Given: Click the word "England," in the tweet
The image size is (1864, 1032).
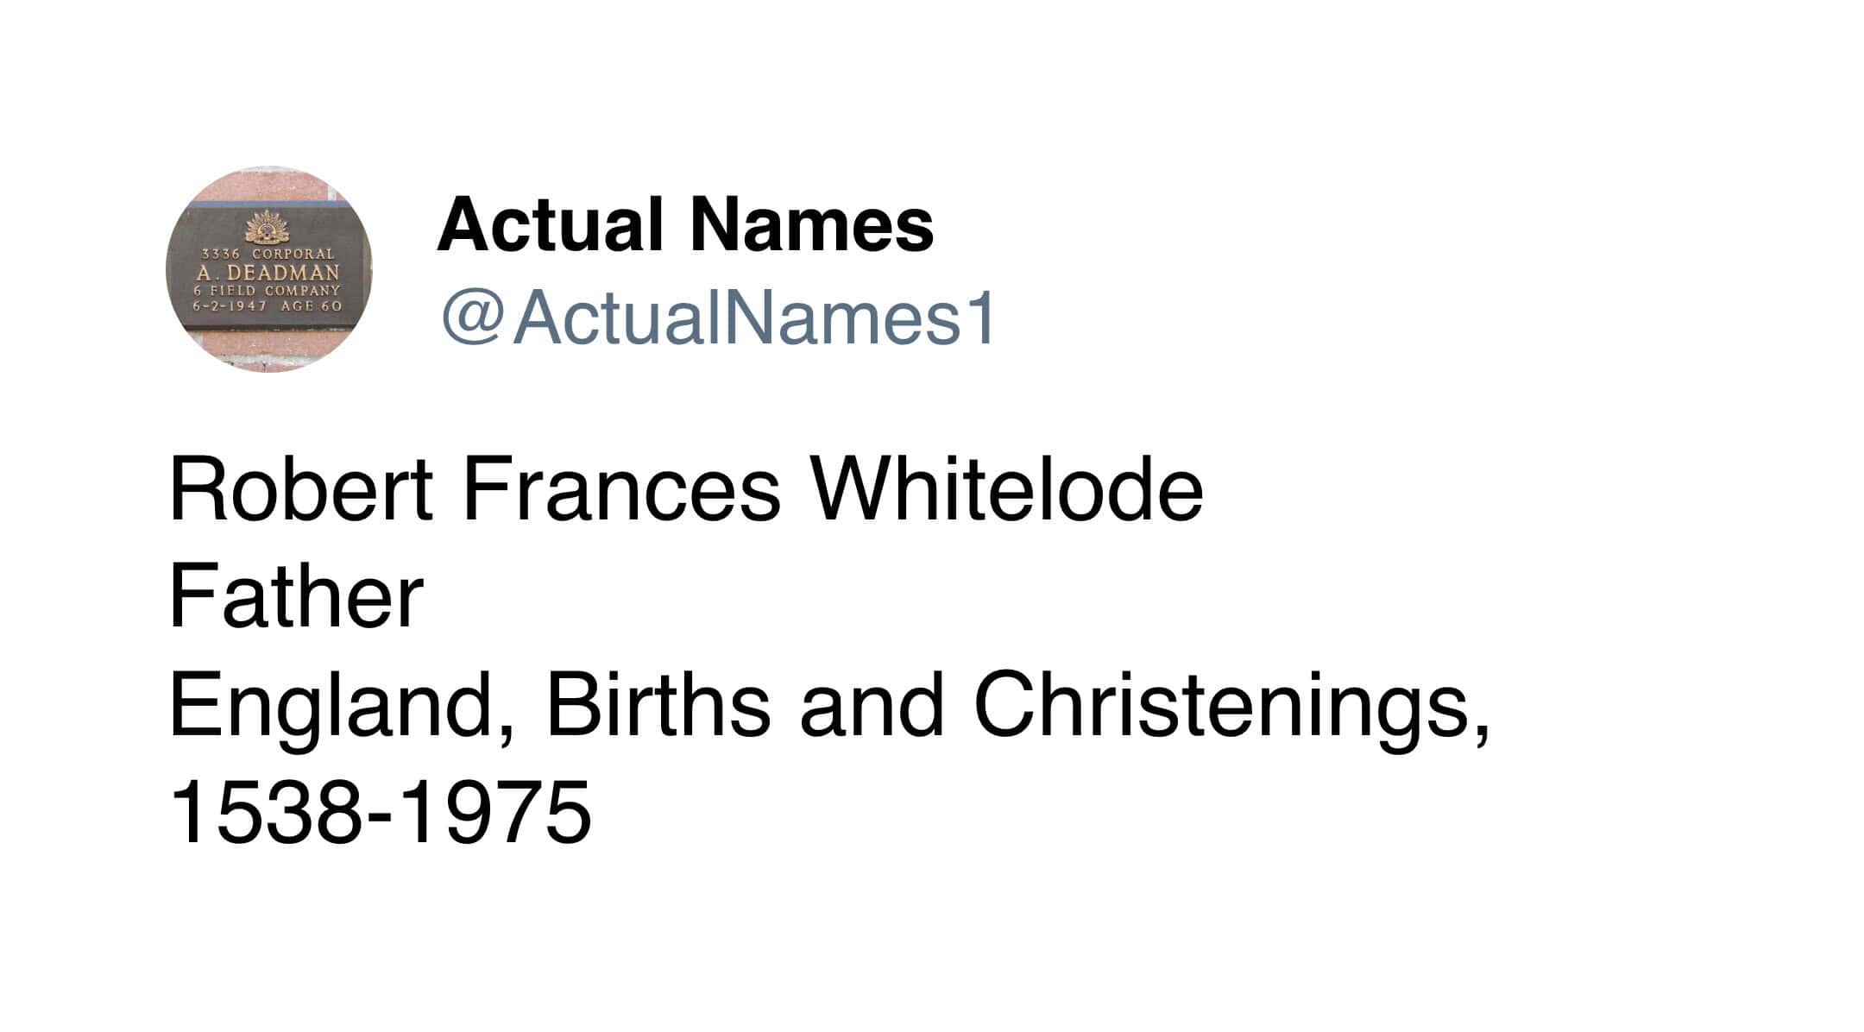Looking at the screenshot, I should click(343, 706).
